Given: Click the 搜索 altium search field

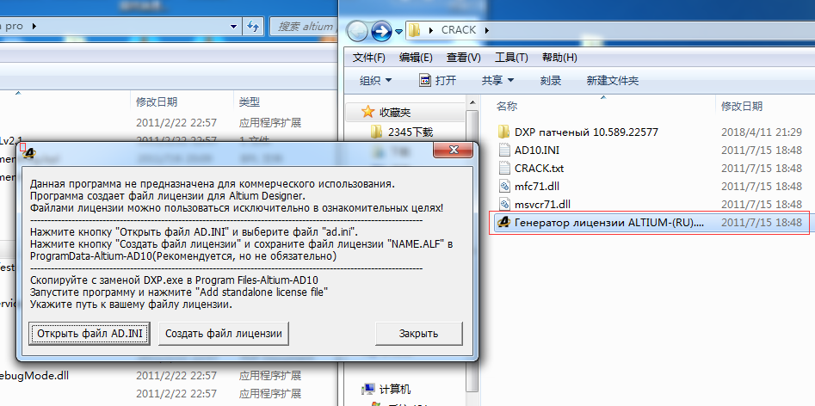Looking at the screenshot, I should (x=305, y=27).
